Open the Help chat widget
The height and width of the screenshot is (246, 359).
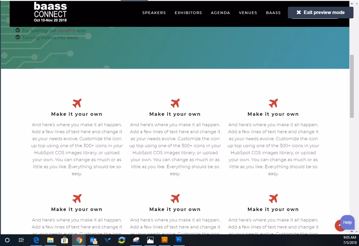347,222
